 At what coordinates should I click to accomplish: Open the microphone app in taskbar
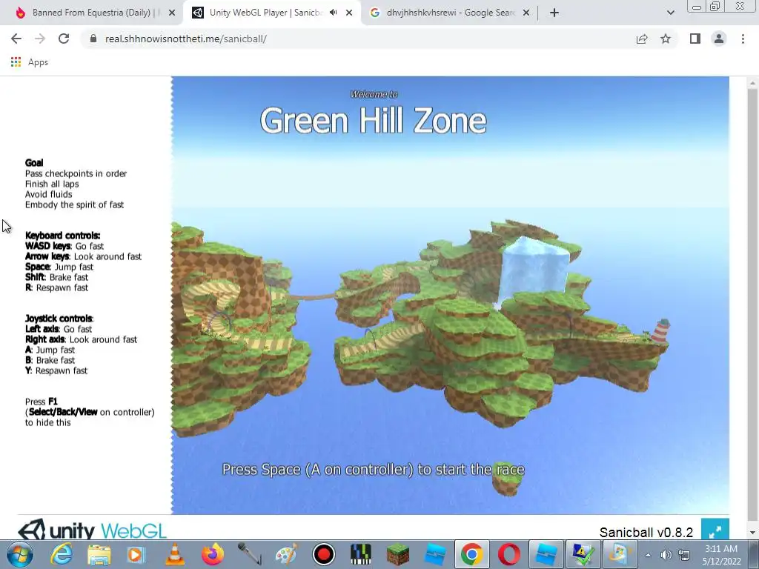(249, 554)
